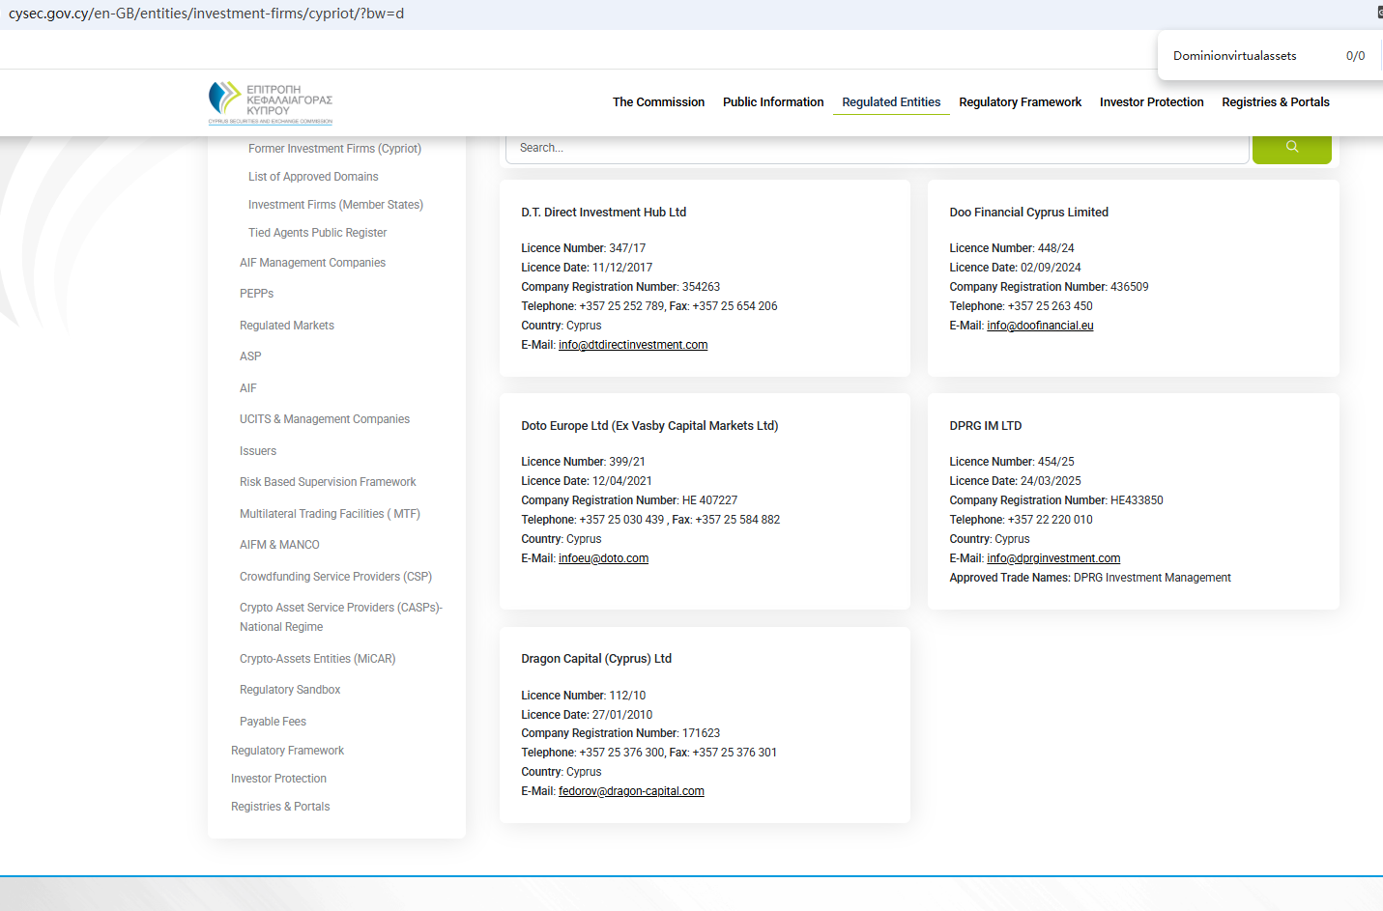Viewport: 1383px width, 911px height.
Task: Select Regulated Entities in the top navigation
Action: [890, 102]
